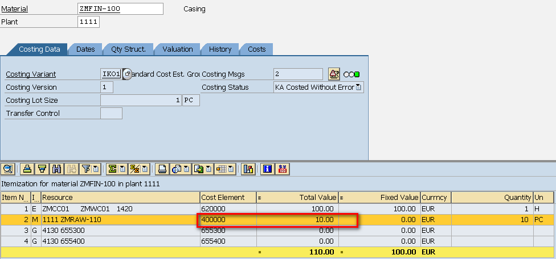Expand the filter options dropdown arrow

tap(96, 169)
